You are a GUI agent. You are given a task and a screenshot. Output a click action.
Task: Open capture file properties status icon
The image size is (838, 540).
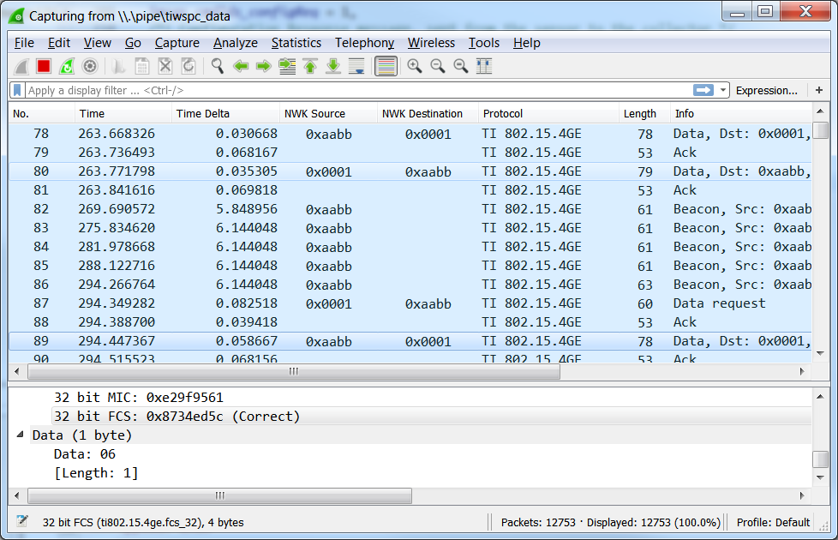click(22, 521)
